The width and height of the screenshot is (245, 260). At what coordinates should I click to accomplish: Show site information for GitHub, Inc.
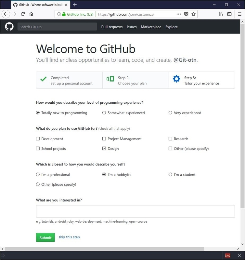tap(59, 14)
